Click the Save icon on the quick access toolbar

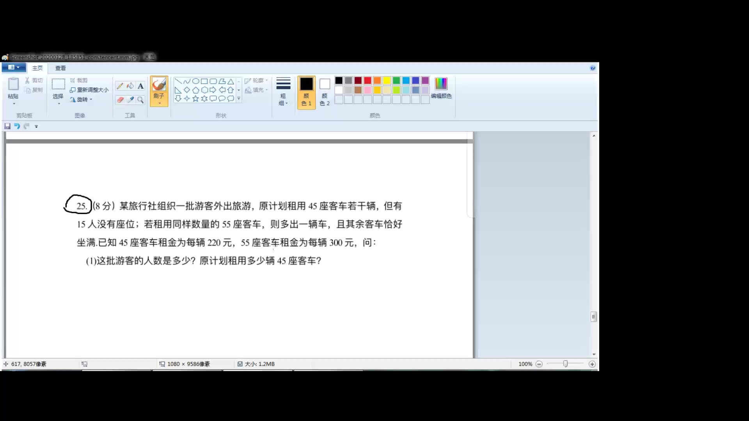click(7, 126)
